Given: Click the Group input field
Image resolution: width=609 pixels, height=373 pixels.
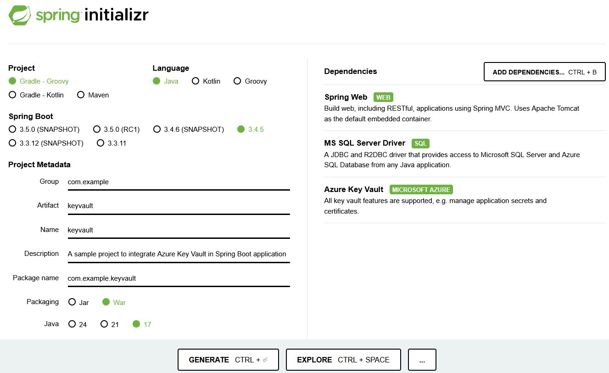Looking at the screenshot, I should (179, 182).
